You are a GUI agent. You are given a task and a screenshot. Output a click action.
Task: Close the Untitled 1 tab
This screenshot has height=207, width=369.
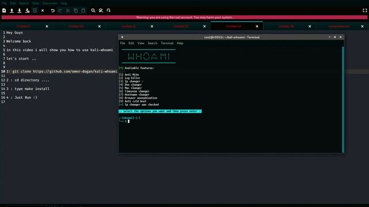click(x=47, y=26)
